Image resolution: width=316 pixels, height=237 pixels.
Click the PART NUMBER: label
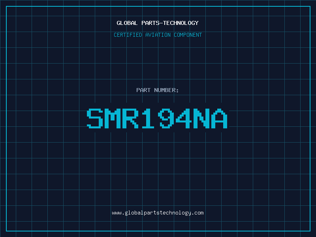(157, 90)
